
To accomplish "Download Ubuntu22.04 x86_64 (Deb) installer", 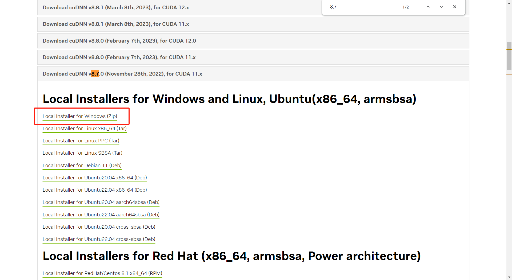I will click(x=95, y=190).
